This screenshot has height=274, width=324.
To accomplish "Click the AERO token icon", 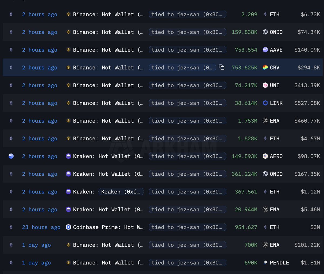I will point(265,156).
